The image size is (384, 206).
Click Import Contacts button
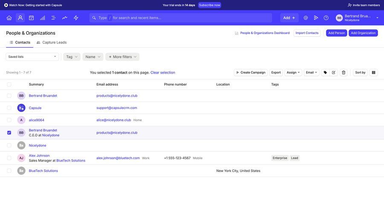pos(307,33)
